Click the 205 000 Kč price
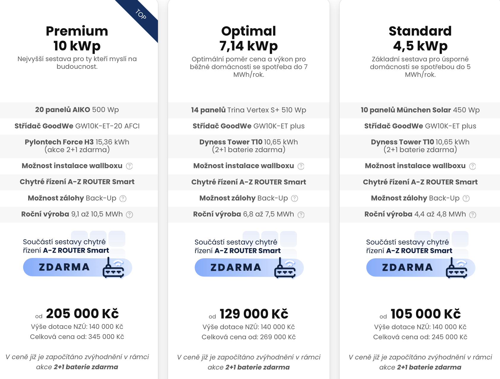 (83, 313)
